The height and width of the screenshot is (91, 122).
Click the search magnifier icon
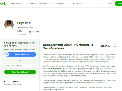pos(72,3)
